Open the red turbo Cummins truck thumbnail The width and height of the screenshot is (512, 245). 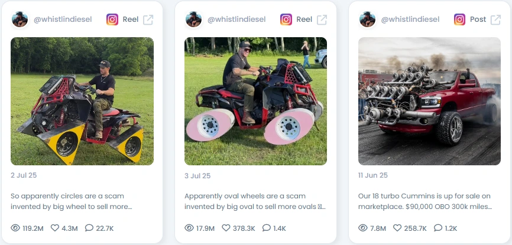coord(429,101)
